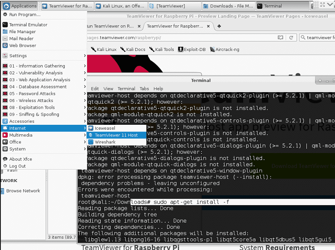Click the Web Browser globe icon

5,46
